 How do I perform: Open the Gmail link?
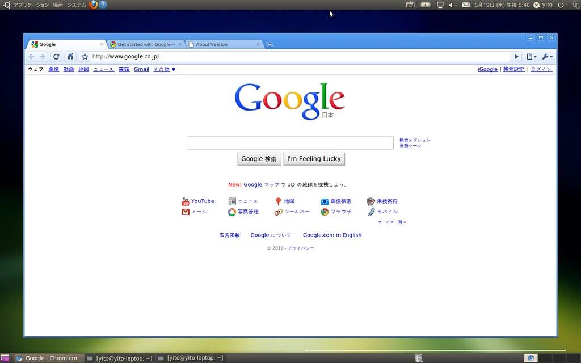[141, 69]
